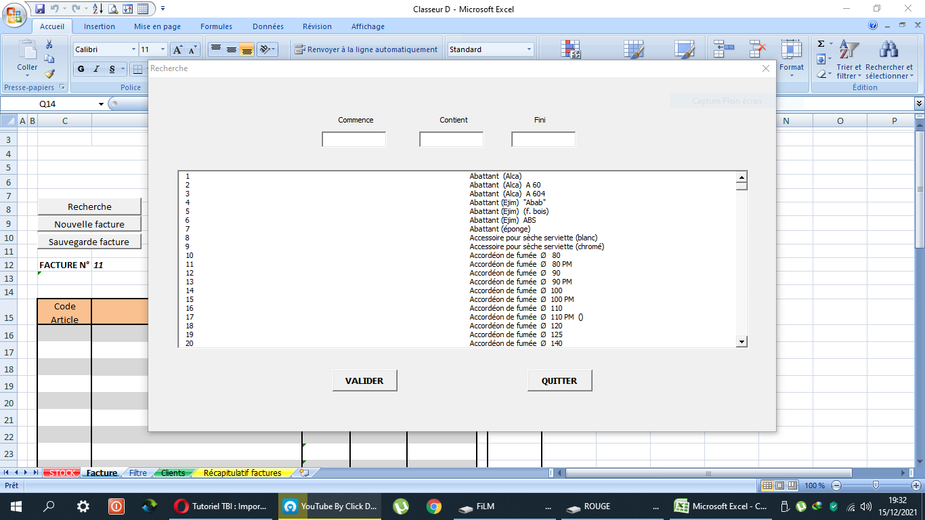Toggle bottom vertical alignment button
Screen dimensions: 925x520
[246, 49]
